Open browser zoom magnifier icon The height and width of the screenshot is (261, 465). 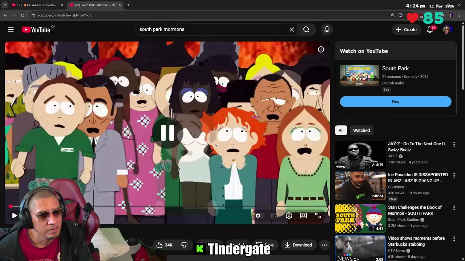click(393, 15)
